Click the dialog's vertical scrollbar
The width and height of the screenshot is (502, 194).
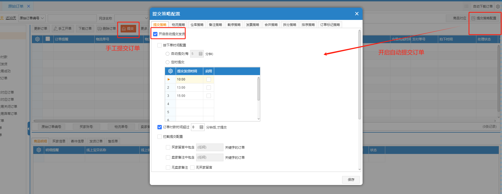pos(360,75)
